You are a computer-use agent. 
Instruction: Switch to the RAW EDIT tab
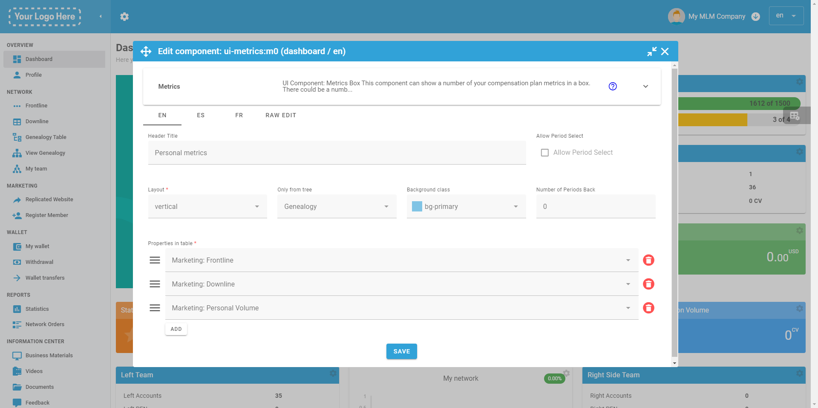pyautogui.click(x=281, y=116)
